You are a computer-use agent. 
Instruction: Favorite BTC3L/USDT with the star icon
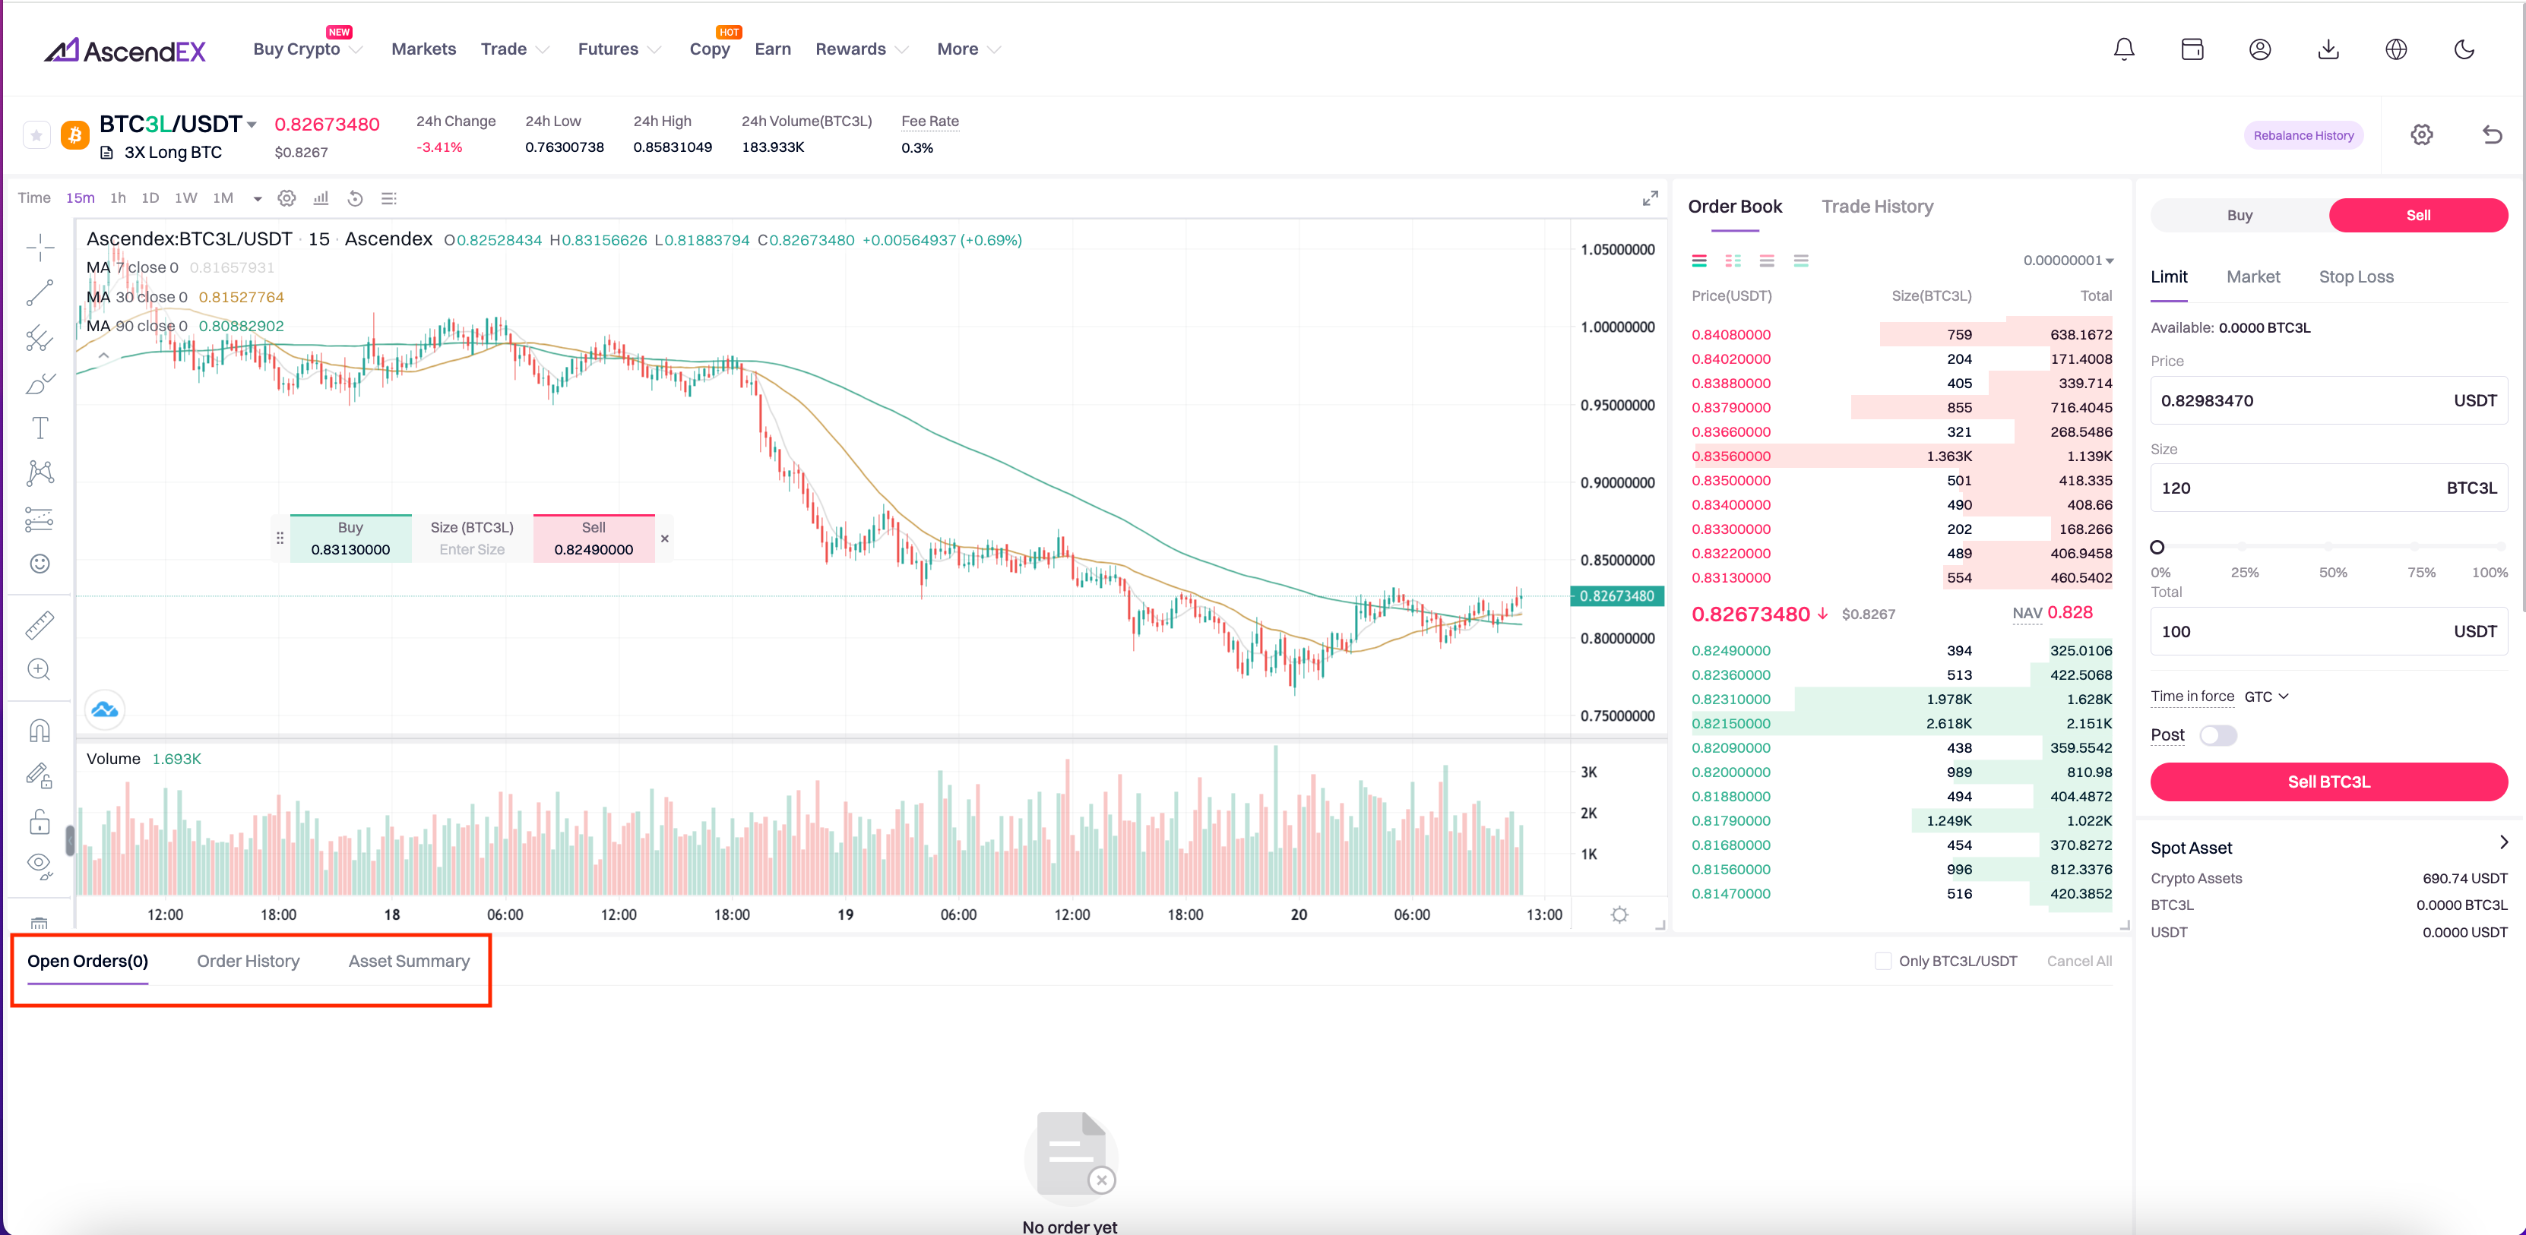[x=36, y=135]
